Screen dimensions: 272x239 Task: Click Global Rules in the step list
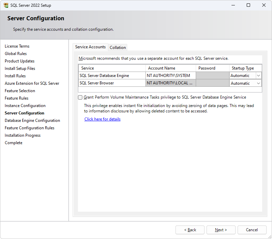[16, 54]
